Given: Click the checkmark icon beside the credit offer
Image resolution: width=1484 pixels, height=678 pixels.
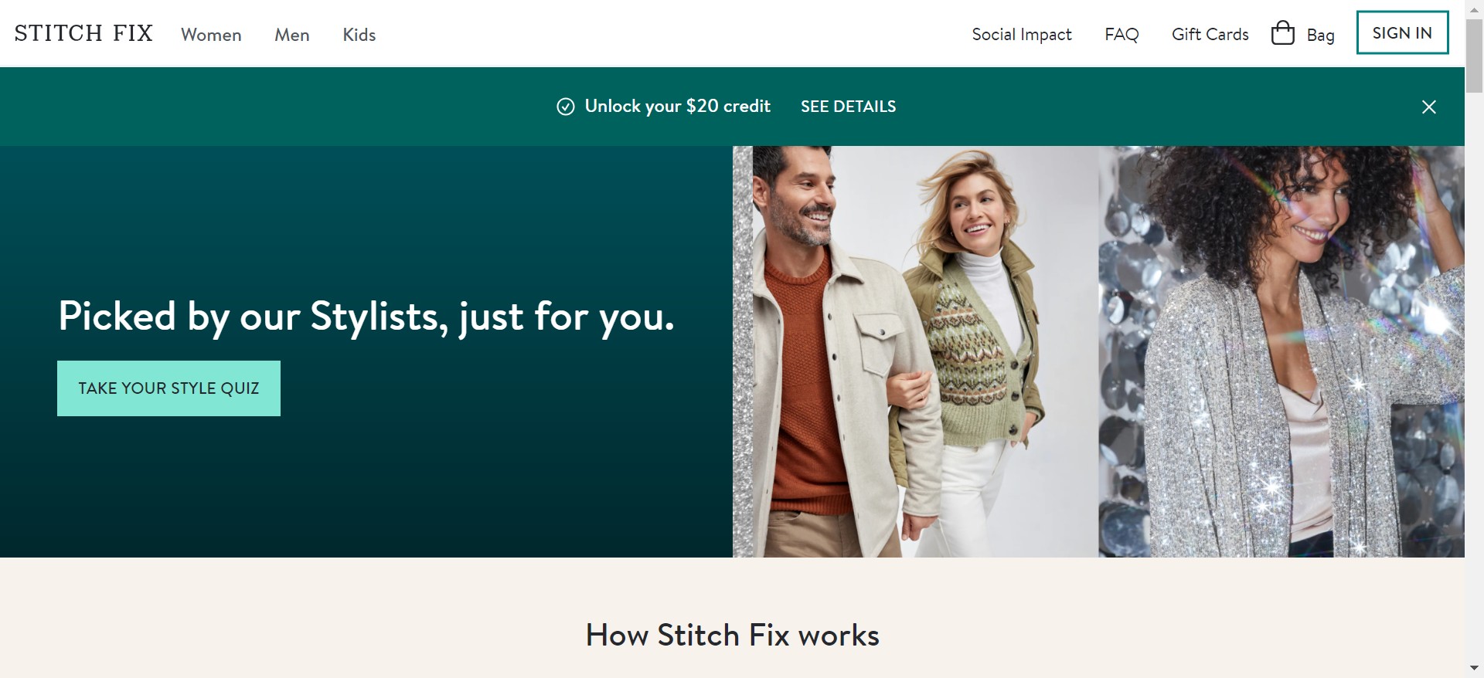Looking at the screenshot, I should click(566, 107).
